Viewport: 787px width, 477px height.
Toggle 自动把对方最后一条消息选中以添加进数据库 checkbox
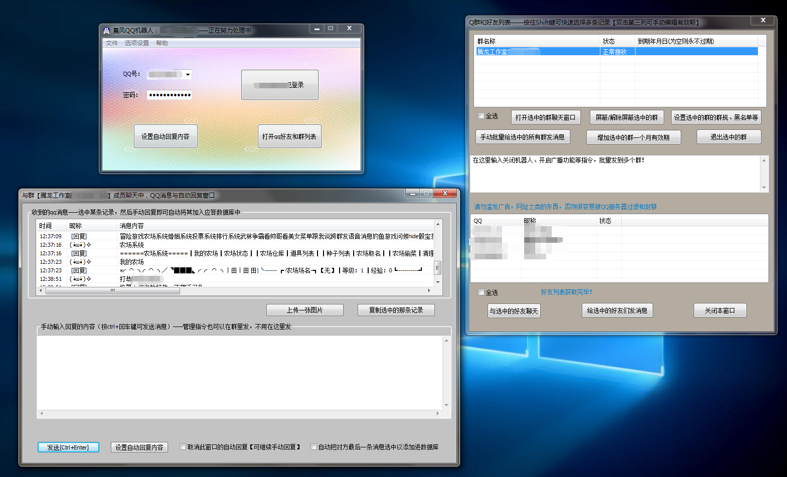313,447
